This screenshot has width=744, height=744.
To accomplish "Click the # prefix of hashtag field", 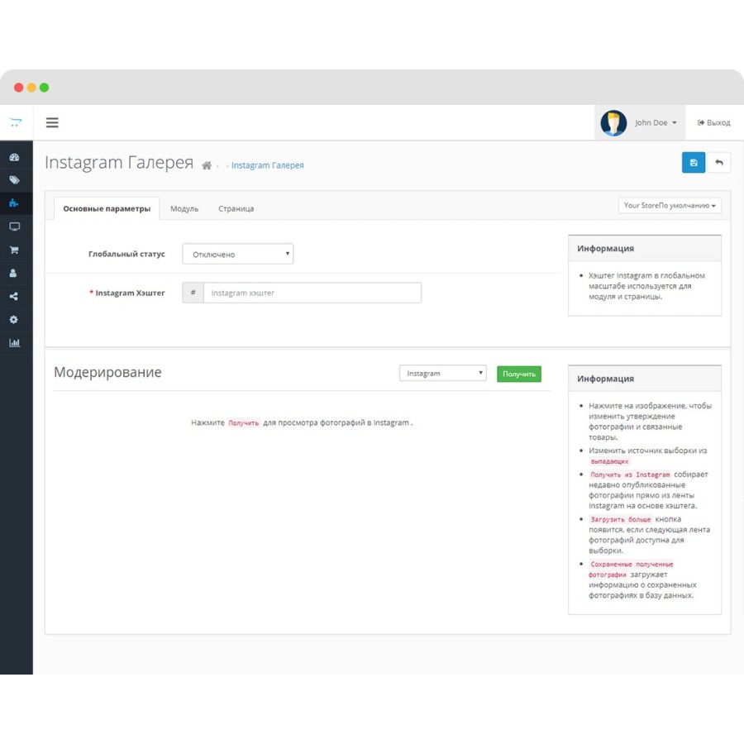I will [x=193, y=293].
